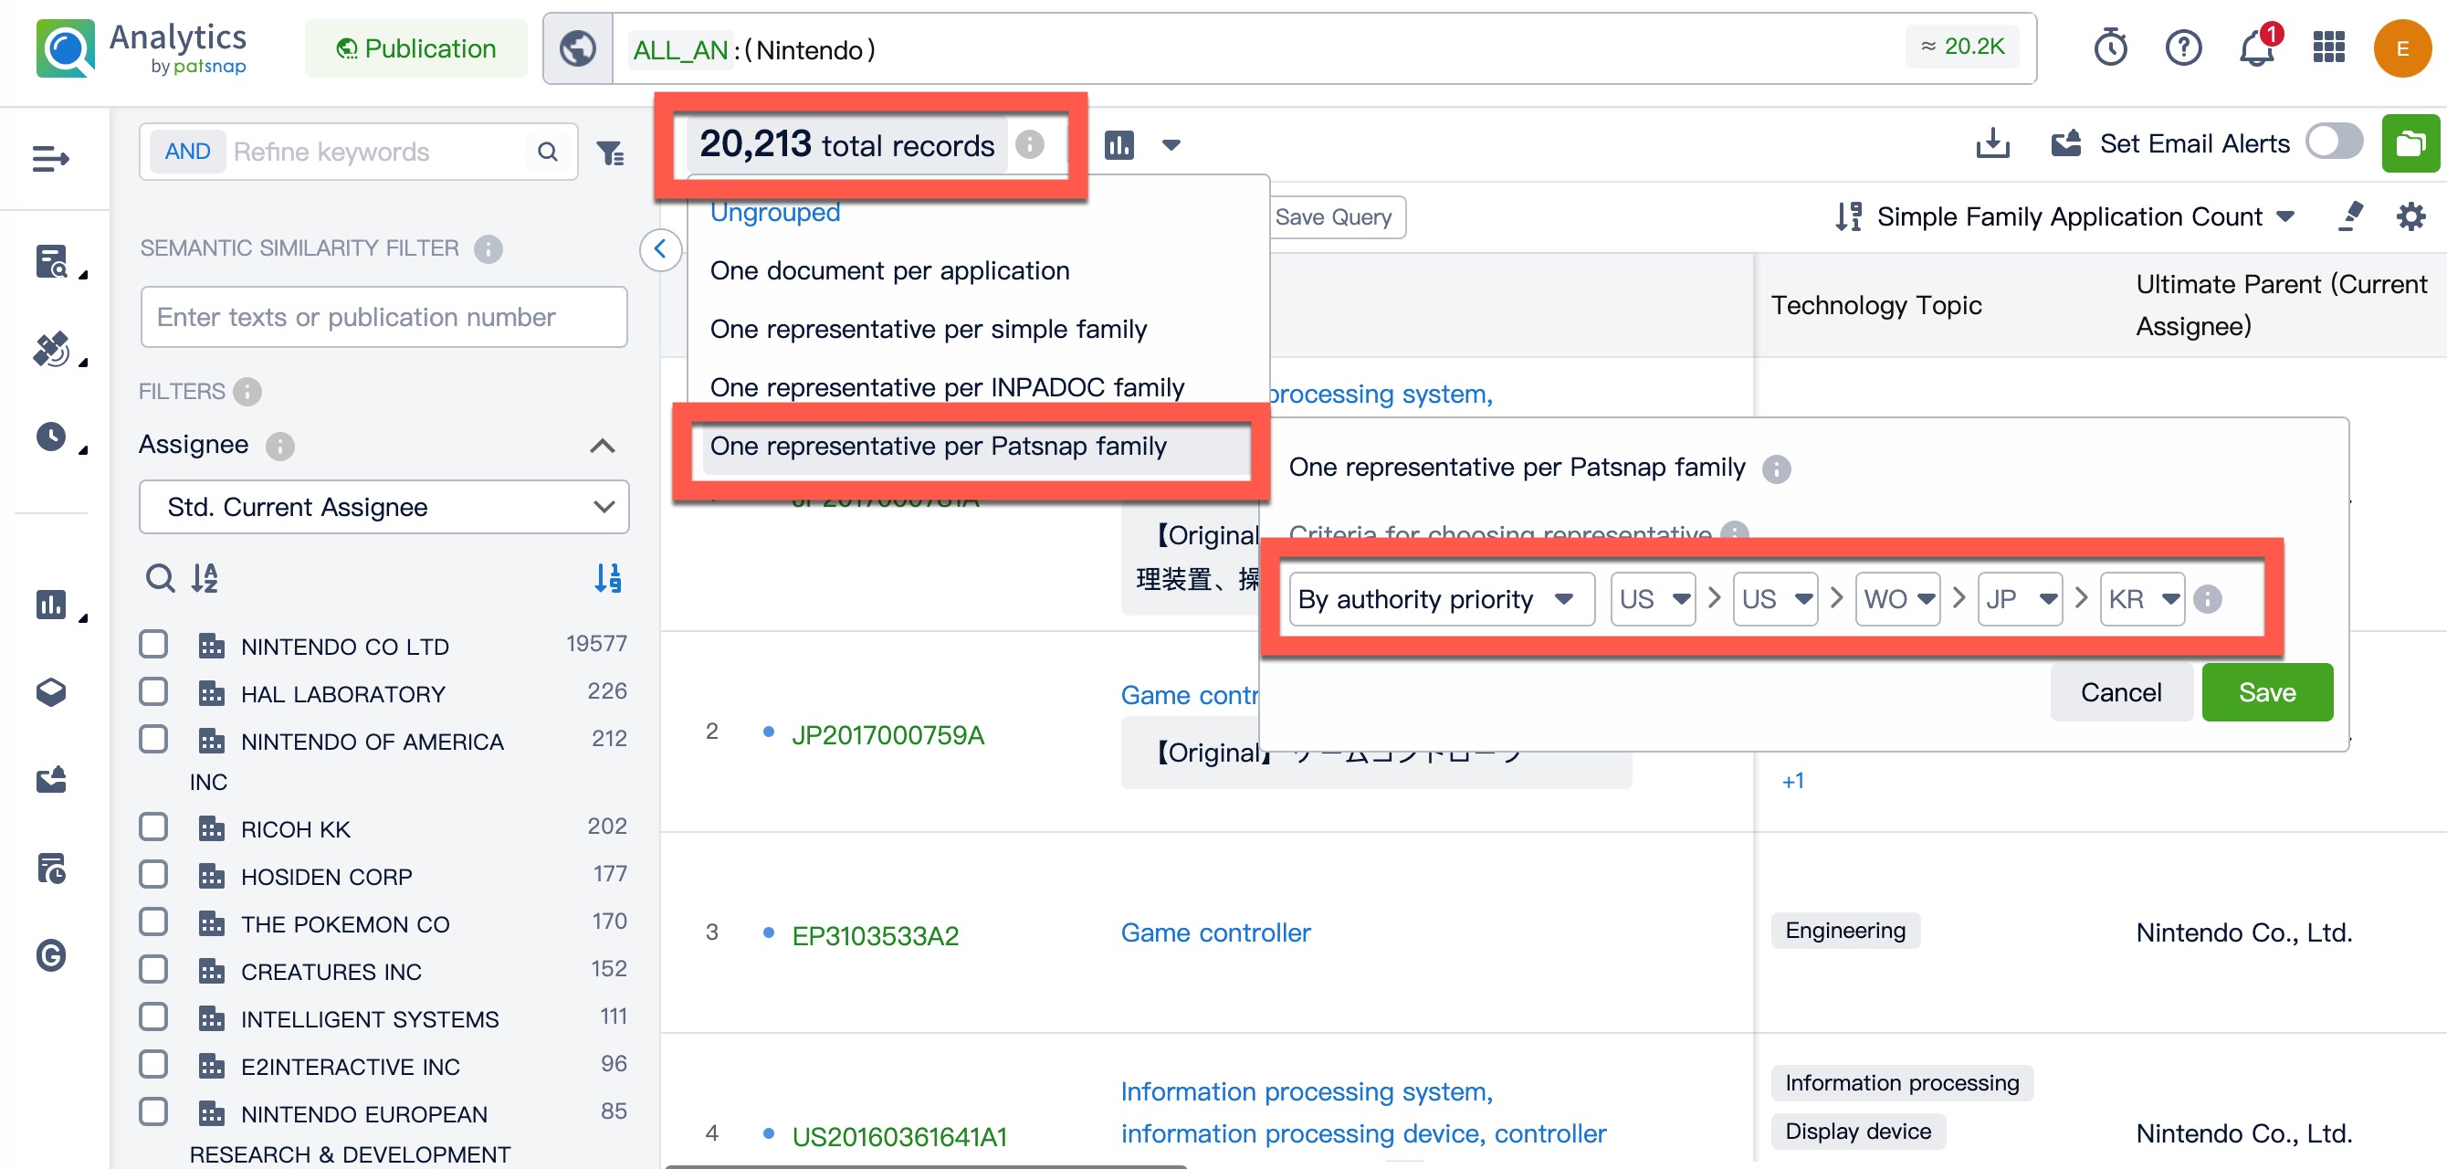Open the Std. Current Assignee dropdown
This screenshot has height=1169, width=2447.
pos(383,508)
